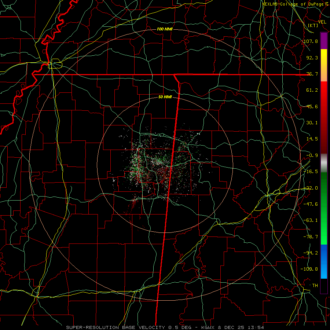Select the -78.7 legend value

(311, 237)
